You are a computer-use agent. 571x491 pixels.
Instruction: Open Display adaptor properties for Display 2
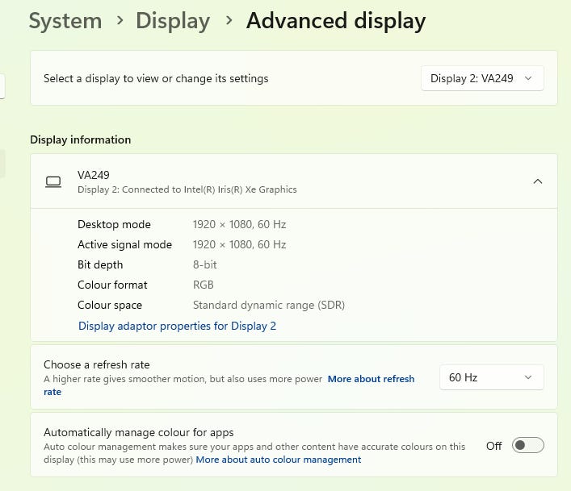pos(177,326)
